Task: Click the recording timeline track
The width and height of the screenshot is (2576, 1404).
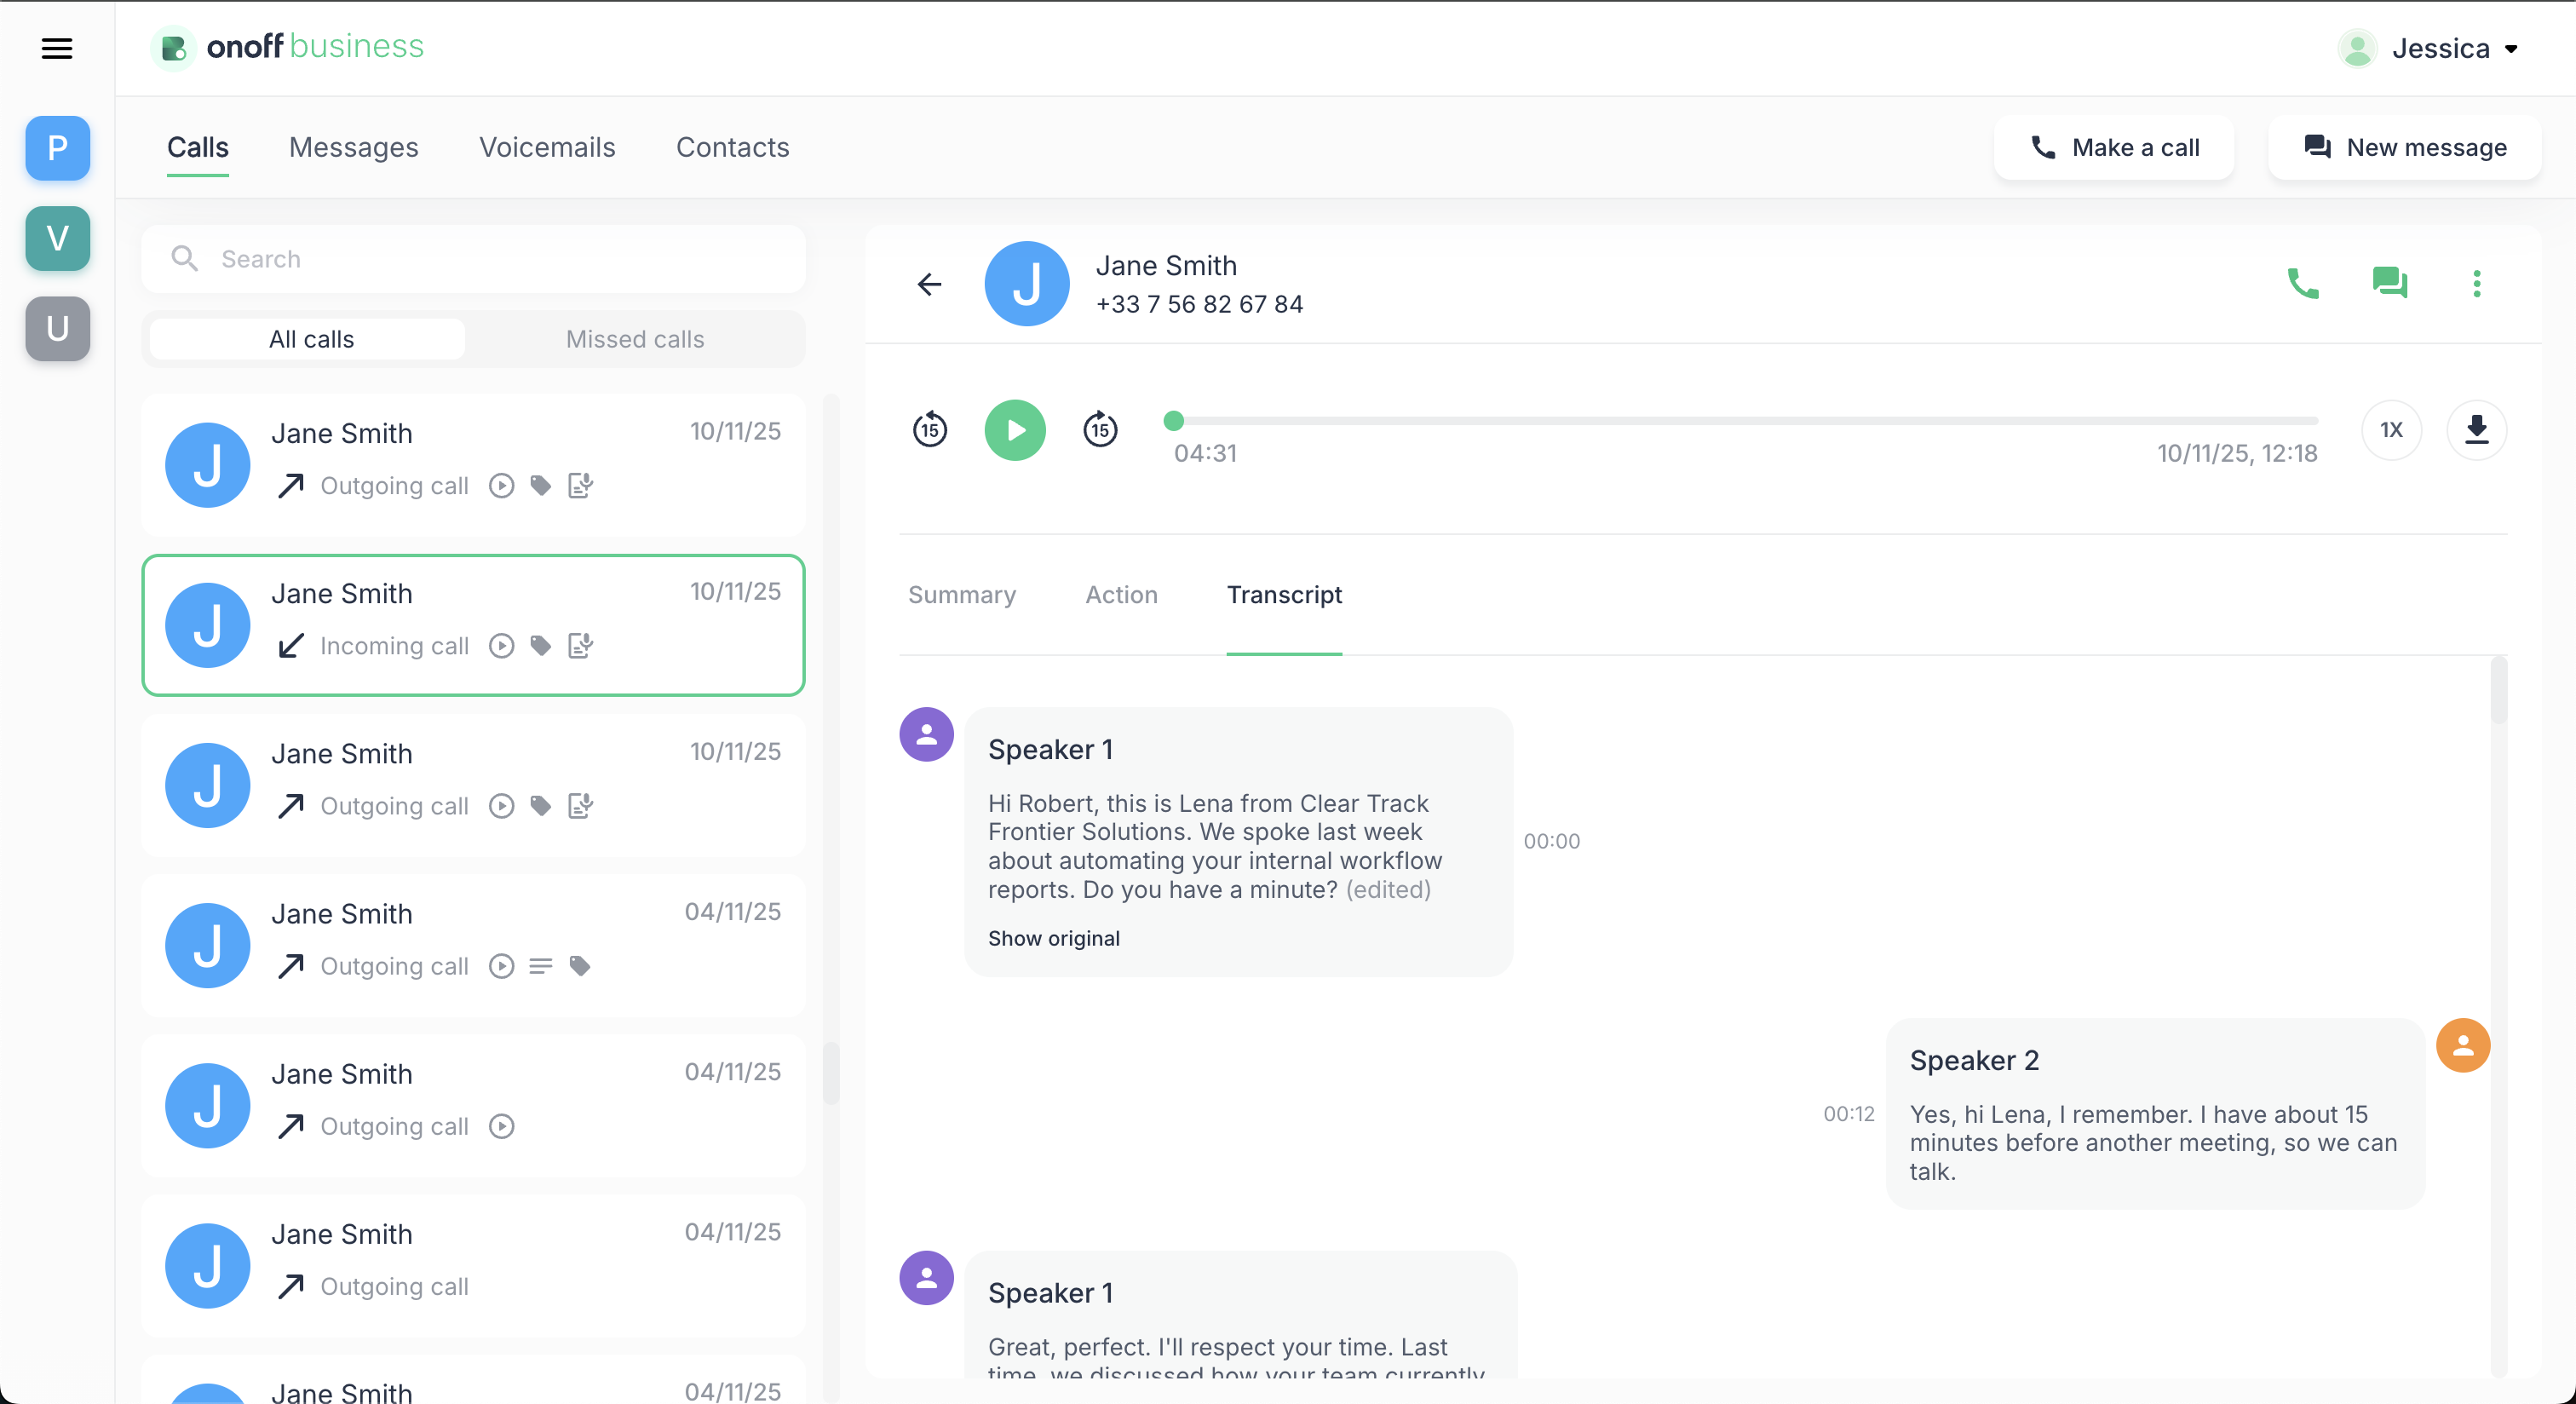Action: (1745, 421)
